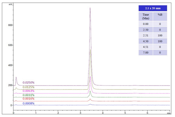Click the magenta 0.0063% trace label
175x117 pixels.
click(29, 91)
